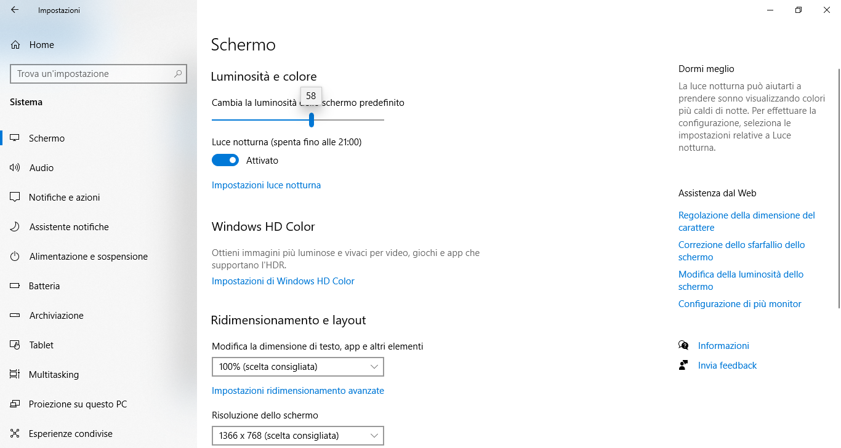This screenshot has height=448, width=841.
Task: Click the Audio speaker icon
Action: click(15, 167)
